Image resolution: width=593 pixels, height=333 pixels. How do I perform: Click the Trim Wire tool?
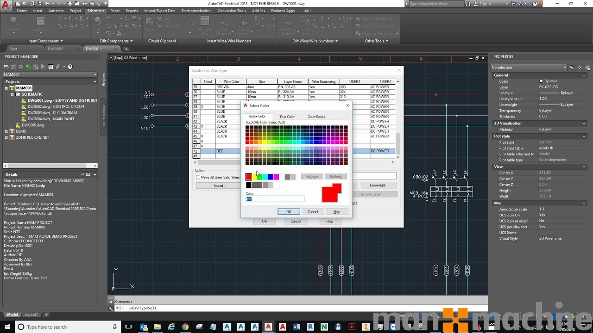click(305, 25)
